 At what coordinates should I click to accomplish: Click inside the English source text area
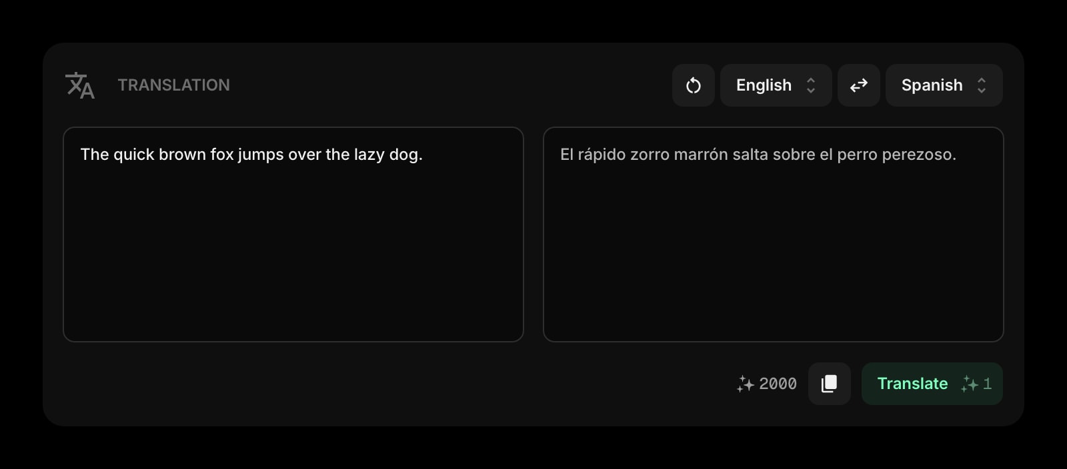pyautogui.click(x=293, y=233)
